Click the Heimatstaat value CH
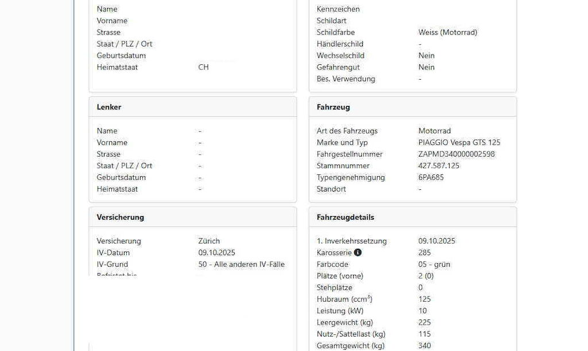 point(203,67)
